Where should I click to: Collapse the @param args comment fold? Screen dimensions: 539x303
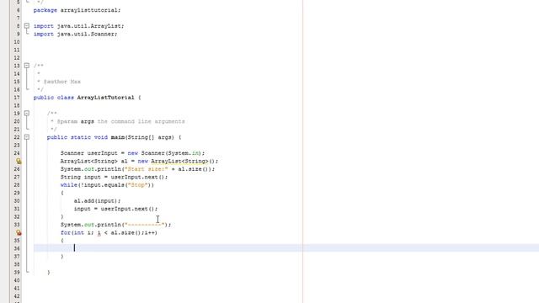[27, 113]
